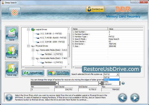Image resolution: width=149 pixels, height=105 pixels.
Task: Click the Start Sector input field
Action: pos(64,89)
